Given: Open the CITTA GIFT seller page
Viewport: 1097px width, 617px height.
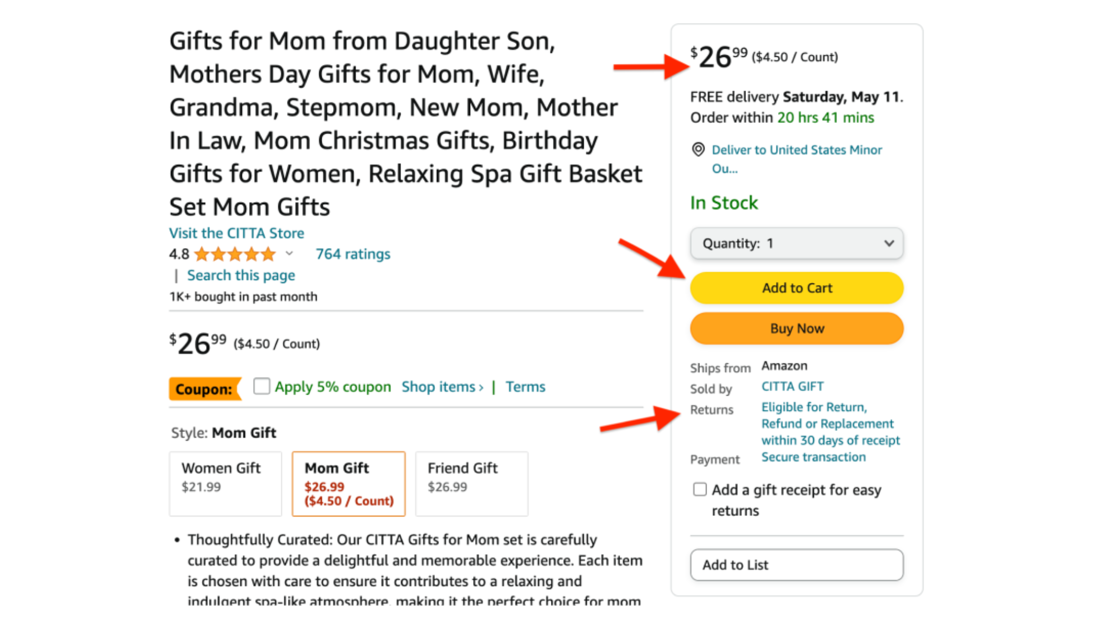Looking at the screenshot, I should point(792,386).
